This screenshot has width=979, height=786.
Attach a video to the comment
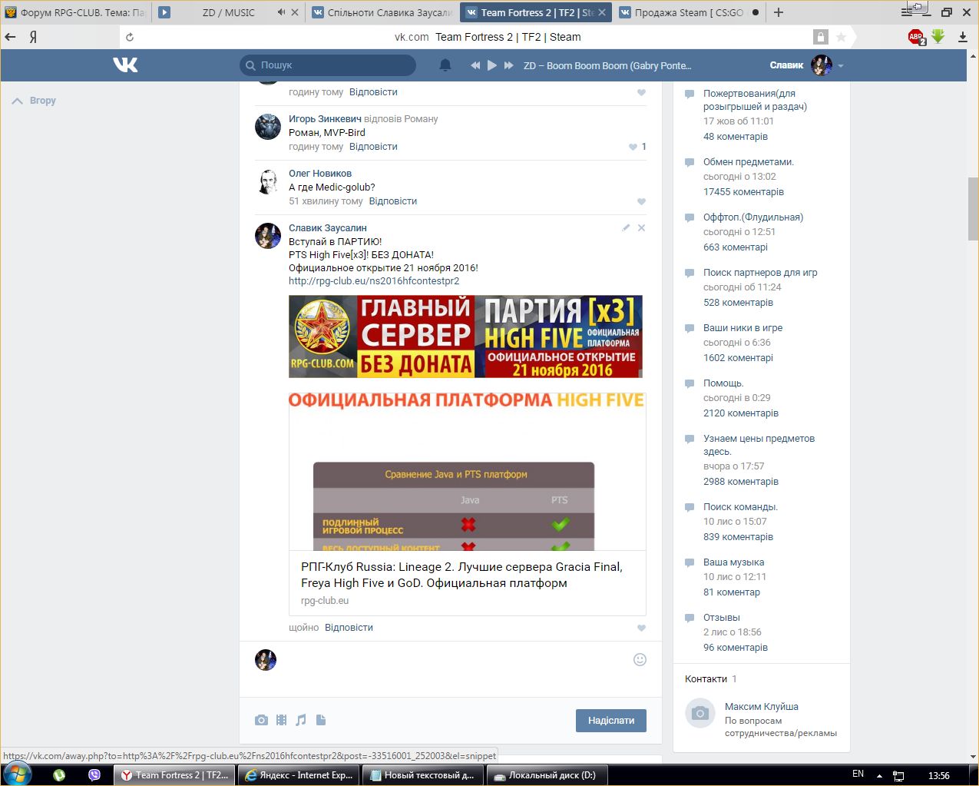click(x=282, y=720)
